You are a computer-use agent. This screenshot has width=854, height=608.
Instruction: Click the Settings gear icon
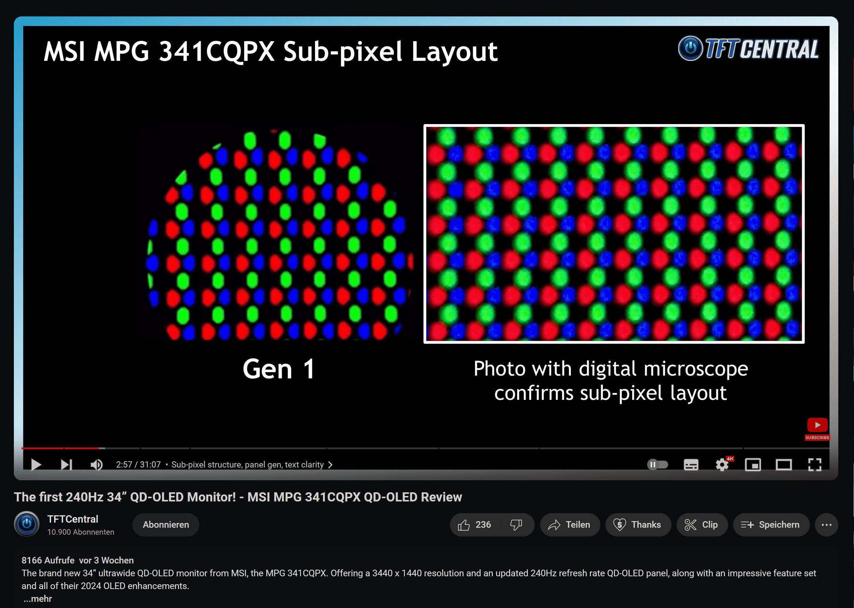click(721, 465)
